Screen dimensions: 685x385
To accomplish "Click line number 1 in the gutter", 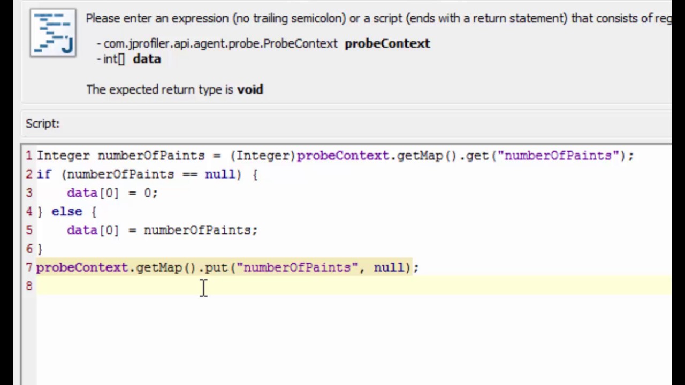I will pos(29,156).
